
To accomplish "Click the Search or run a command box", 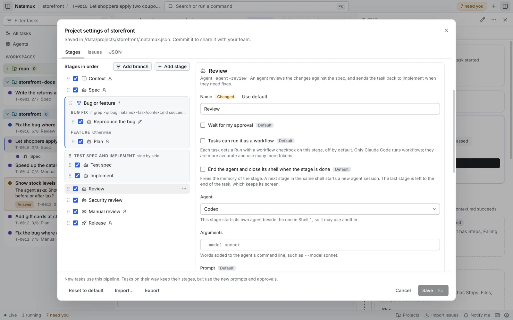I will [256, 6].
